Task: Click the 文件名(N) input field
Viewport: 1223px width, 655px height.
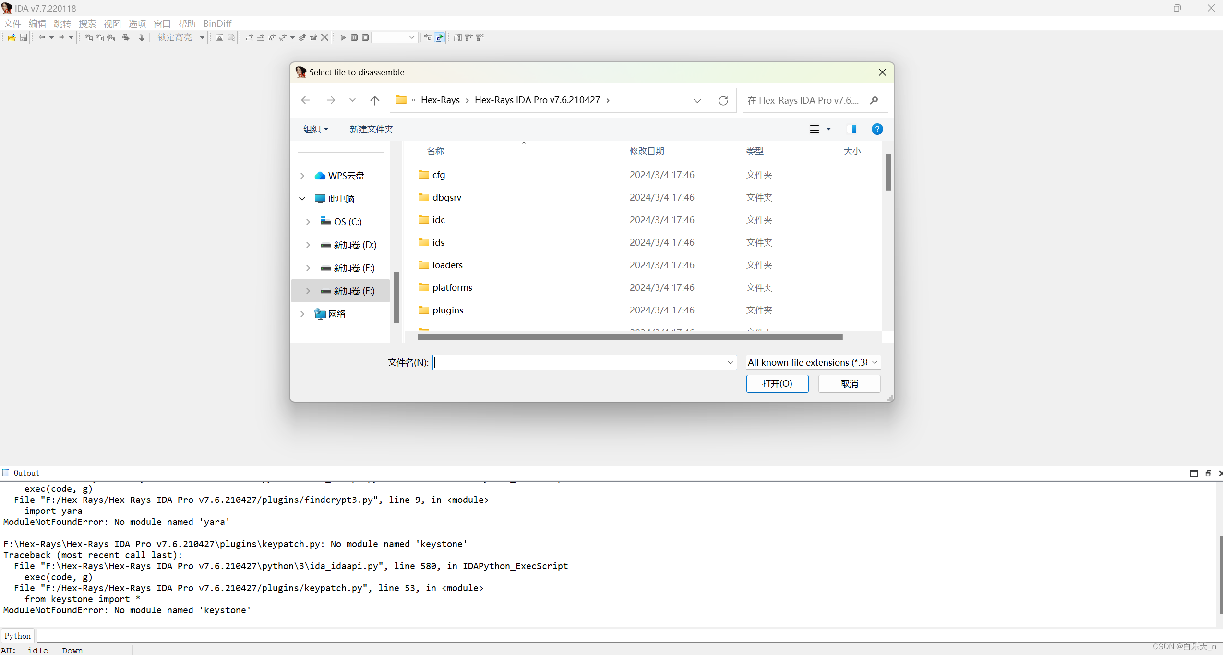Action: click(584, 362)
